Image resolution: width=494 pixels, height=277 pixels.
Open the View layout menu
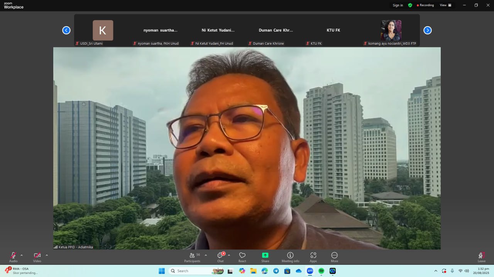click(445, 5)
